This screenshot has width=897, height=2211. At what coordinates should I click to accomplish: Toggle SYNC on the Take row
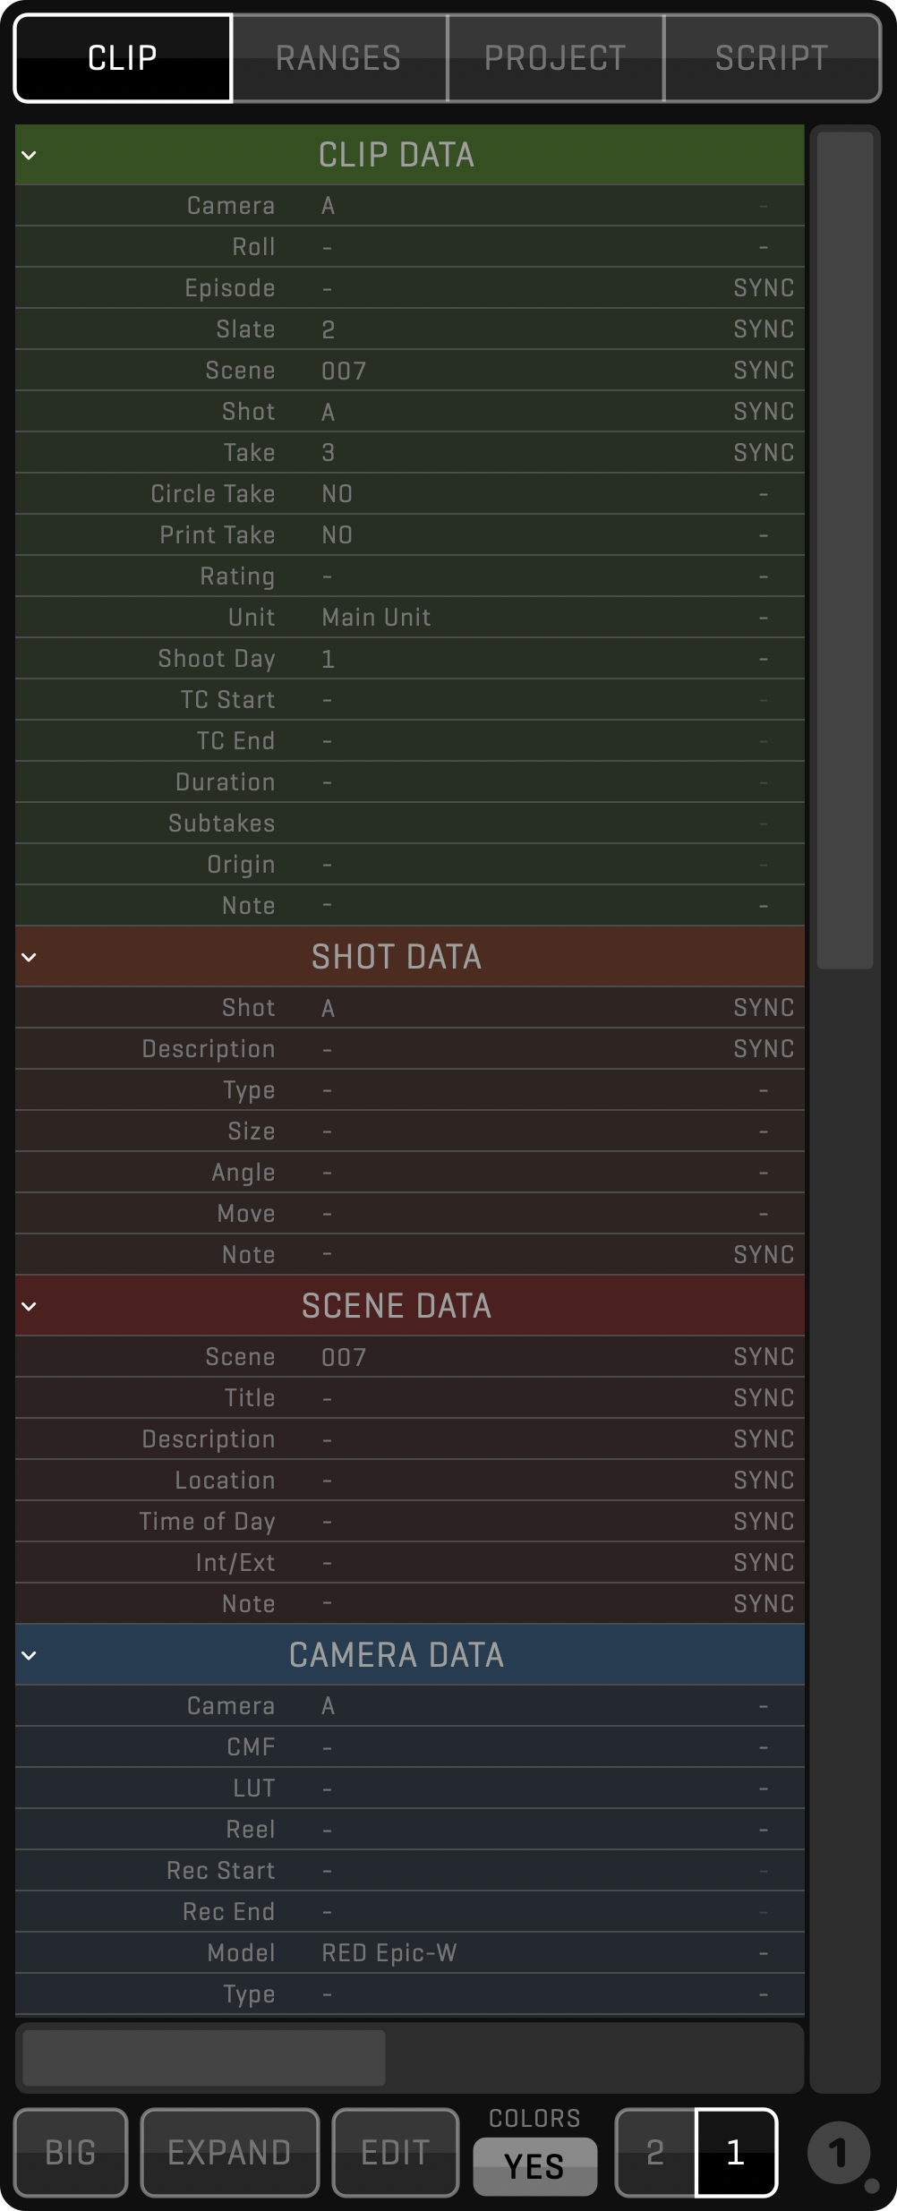point(763,453)
